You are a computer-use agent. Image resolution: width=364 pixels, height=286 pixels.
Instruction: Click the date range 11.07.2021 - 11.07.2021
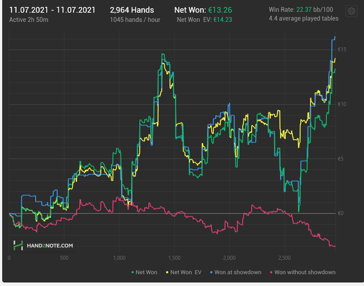coord(52,10)
